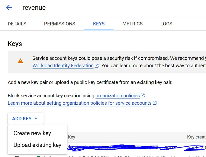
Task: Click external link icon after Workload Identity Federation
Action: click(x=97, y=66)
